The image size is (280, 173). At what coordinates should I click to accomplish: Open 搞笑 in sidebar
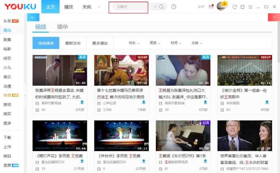(x=7, y=114)
